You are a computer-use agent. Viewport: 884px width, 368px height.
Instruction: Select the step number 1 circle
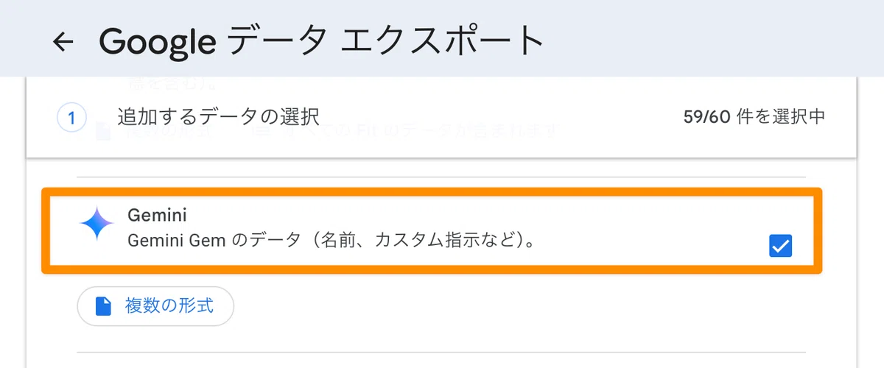pos(71,118)
